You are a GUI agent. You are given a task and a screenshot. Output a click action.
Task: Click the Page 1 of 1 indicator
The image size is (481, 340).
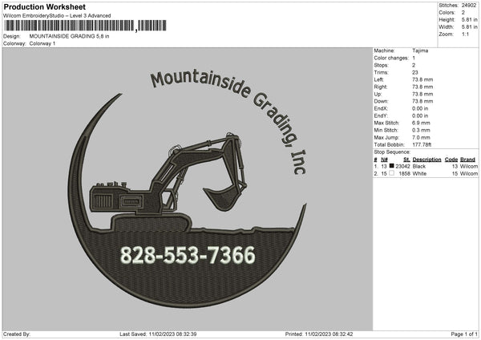pyautogui.click(x=464, y=334)
